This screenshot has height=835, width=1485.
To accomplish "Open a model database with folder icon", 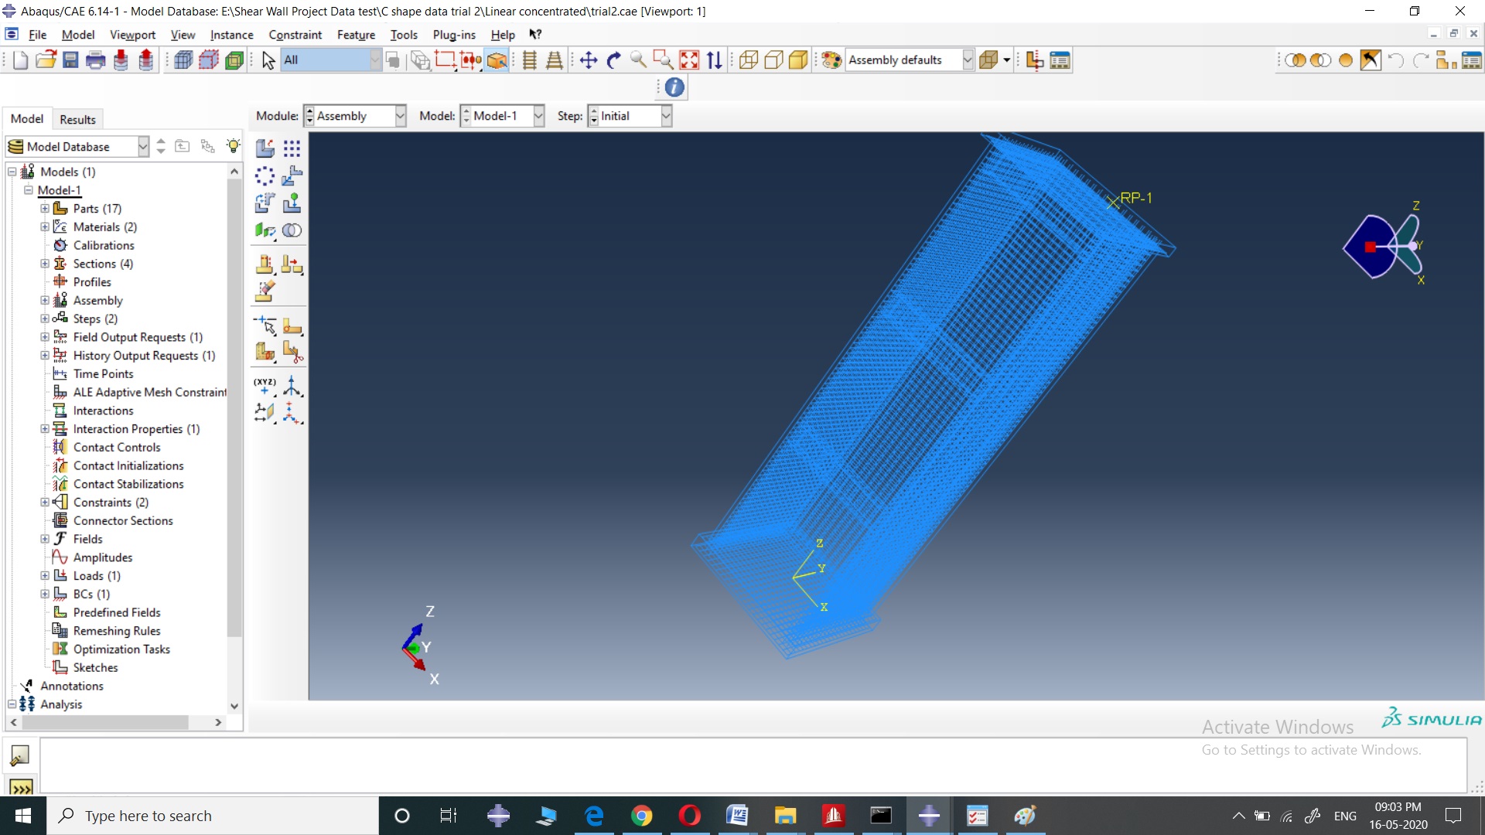I will click(x=46, y=60).
